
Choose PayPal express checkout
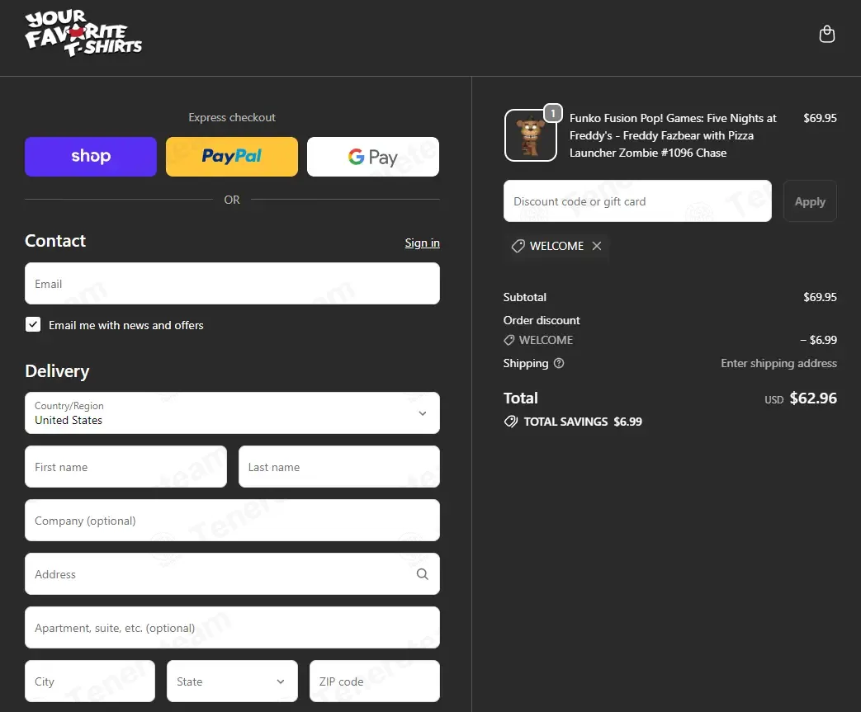pyautogui.click(x=232, y=157)
